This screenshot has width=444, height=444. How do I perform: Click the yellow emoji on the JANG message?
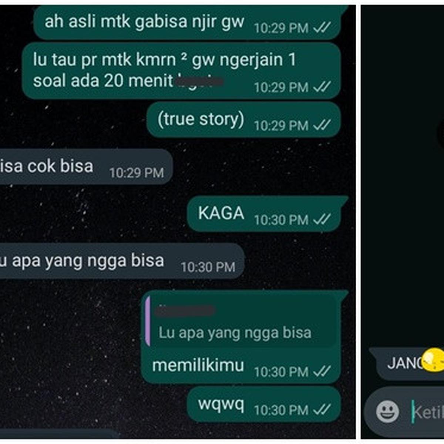click(433, 360)
